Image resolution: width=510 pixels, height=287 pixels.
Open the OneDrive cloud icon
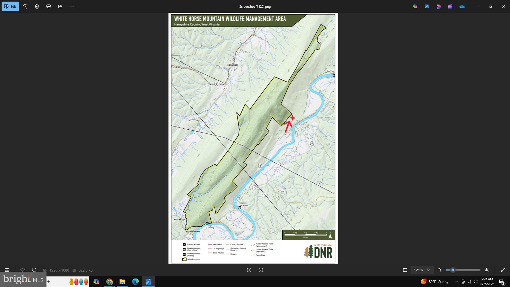click(462, 6)
